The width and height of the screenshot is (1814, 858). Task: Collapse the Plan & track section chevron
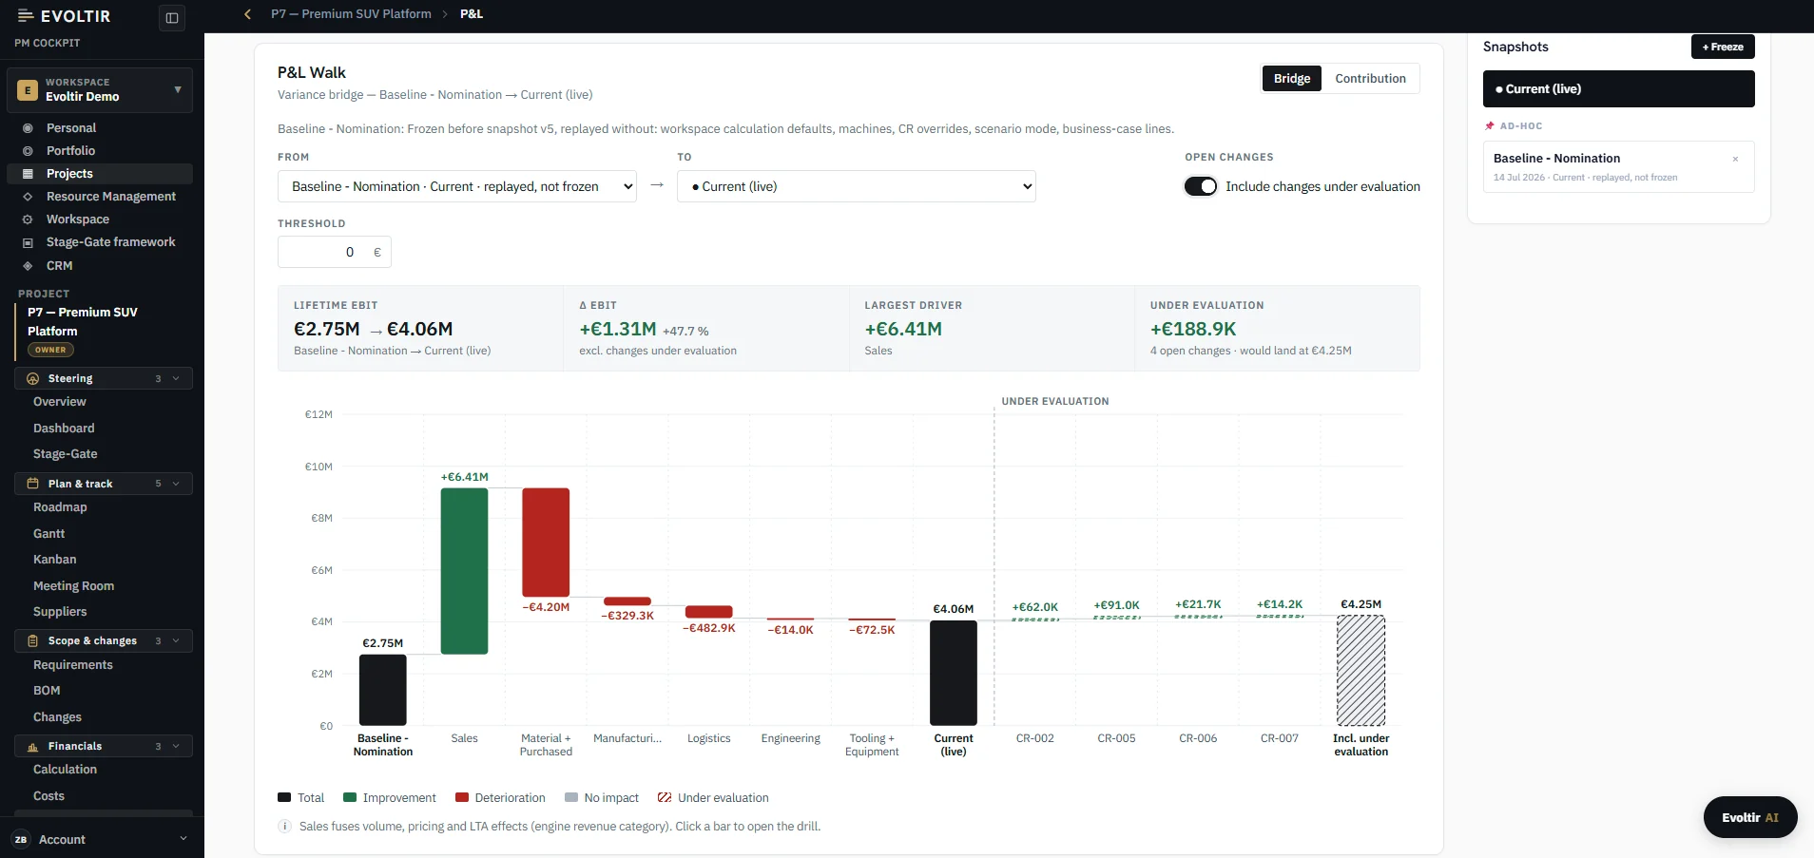tap(176, 484)
